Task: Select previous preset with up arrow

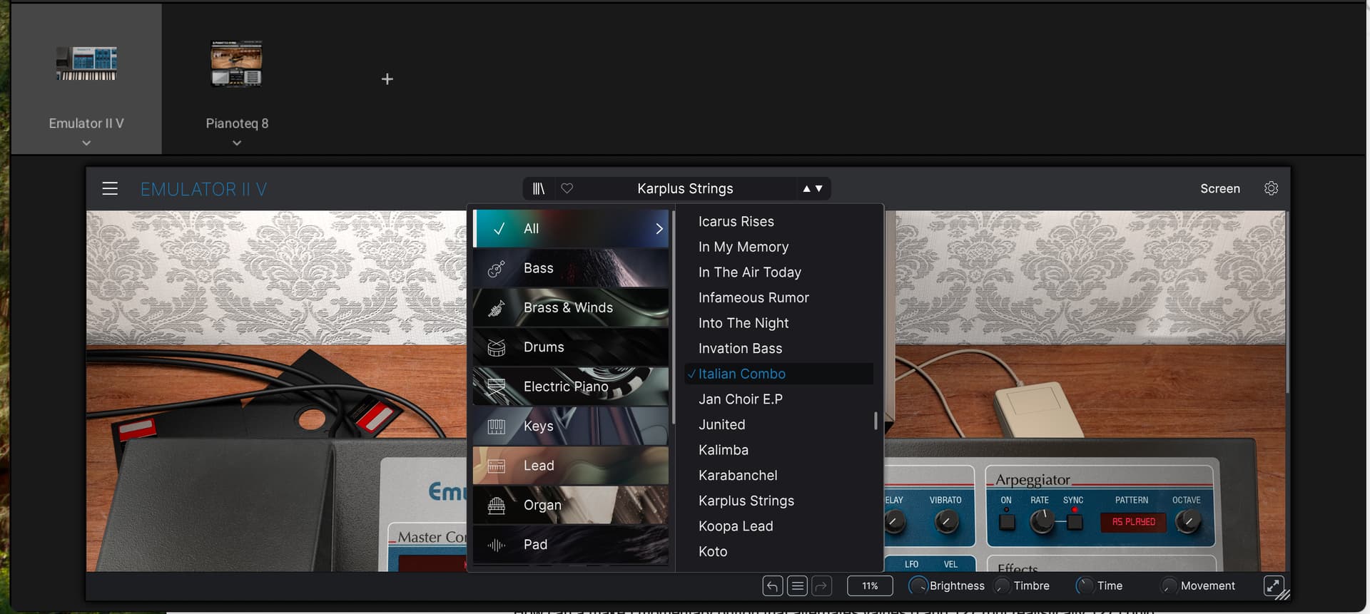Action: (807, 189)
